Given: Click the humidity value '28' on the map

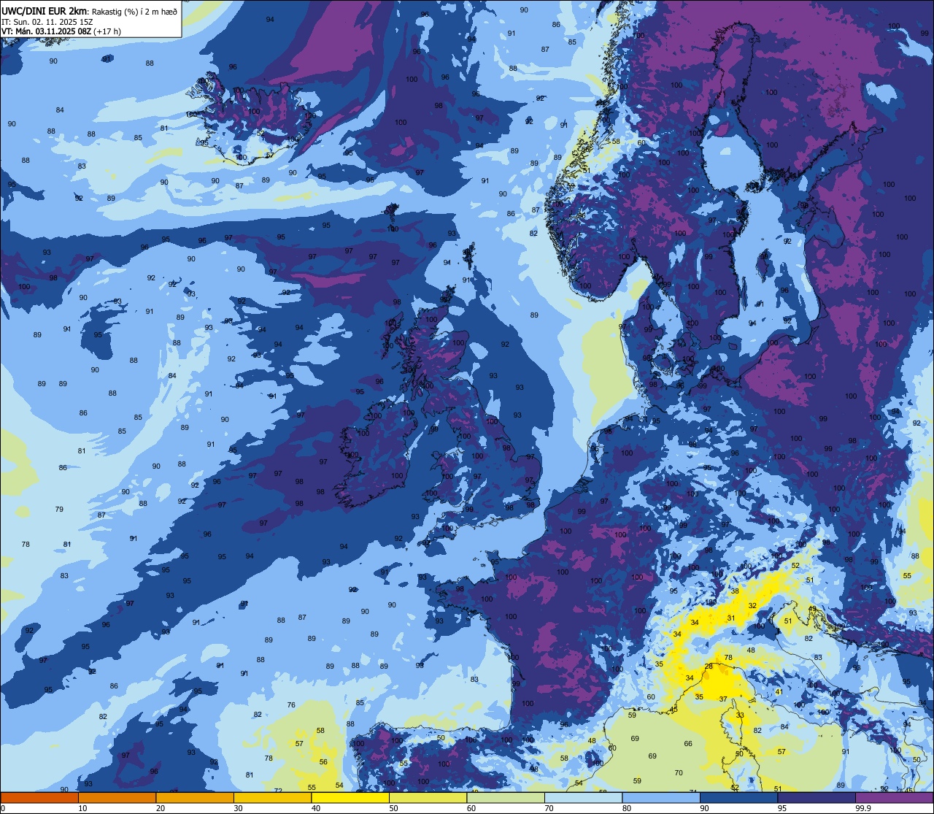Looking at the screenshot, I should (x=709, y=667).
